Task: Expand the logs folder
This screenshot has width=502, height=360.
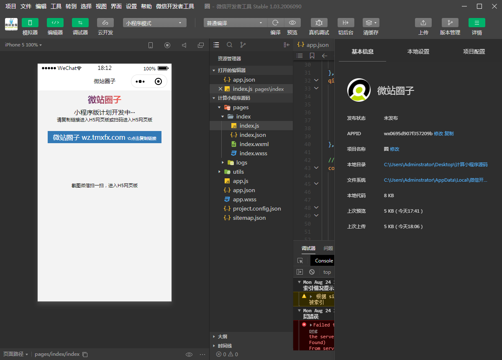Action: (251, 162)
